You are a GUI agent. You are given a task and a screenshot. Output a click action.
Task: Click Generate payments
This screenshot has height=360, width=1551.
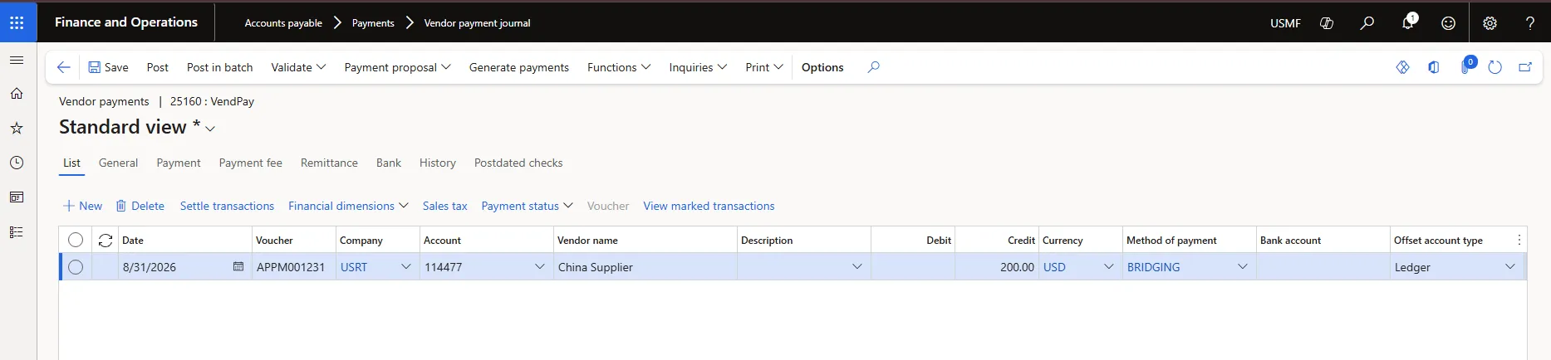click(x=519, y=67)
